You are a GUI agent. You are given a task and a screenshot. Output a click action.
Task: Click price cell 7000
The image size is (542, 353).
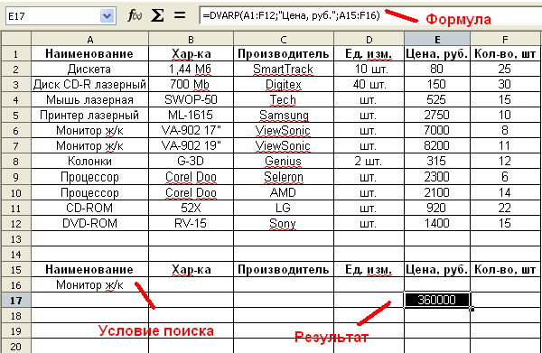click(x=437, y=131)
